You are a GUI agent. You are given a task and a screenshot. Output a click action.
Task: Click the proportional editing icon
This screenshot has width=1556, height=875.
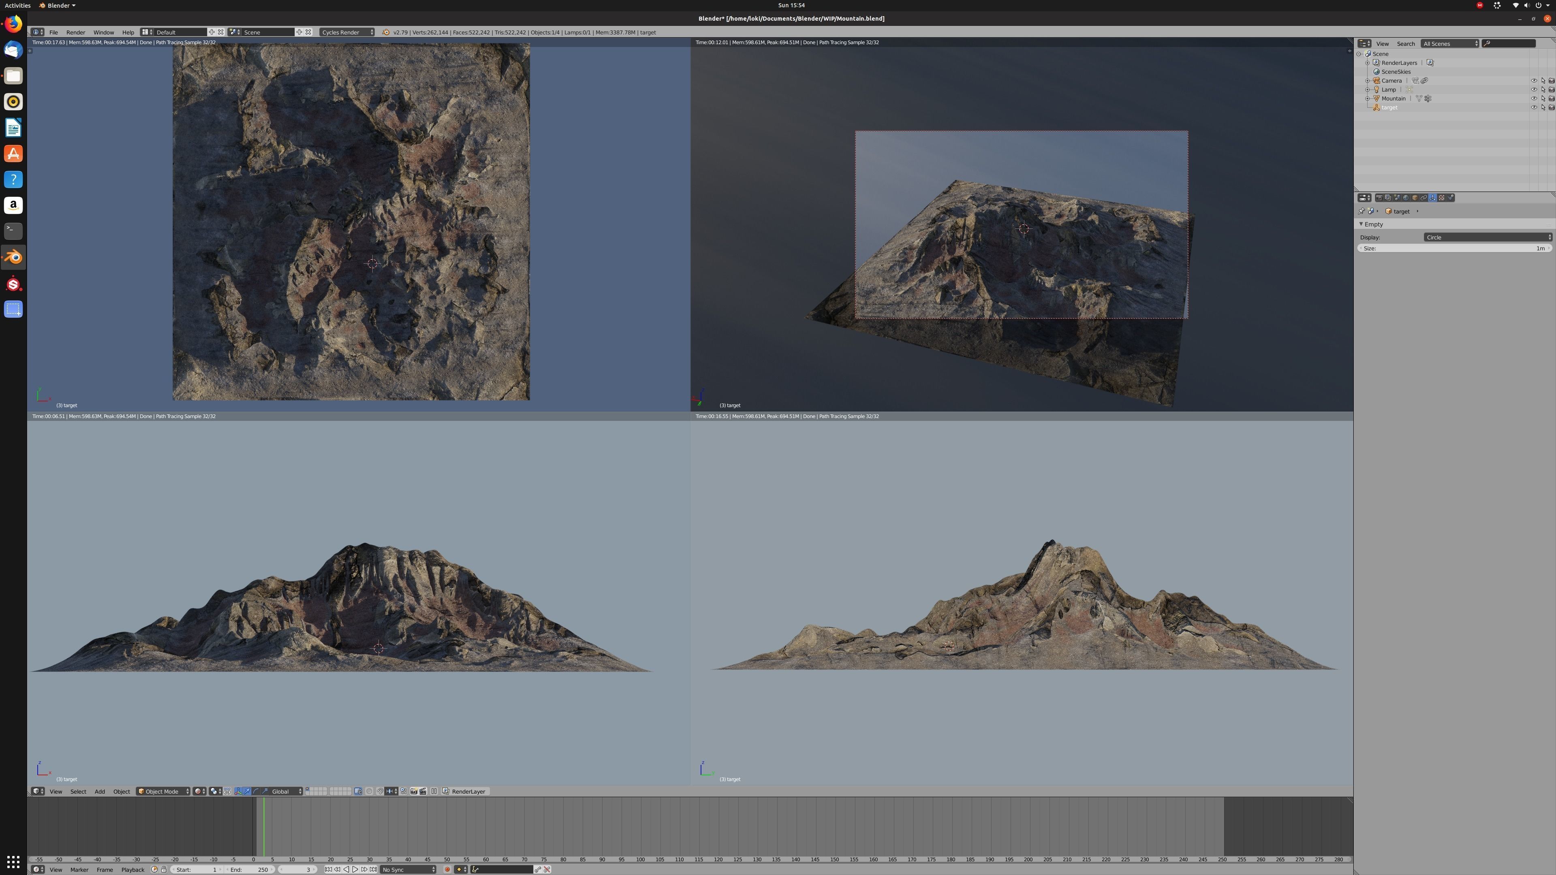click(369, 792)
